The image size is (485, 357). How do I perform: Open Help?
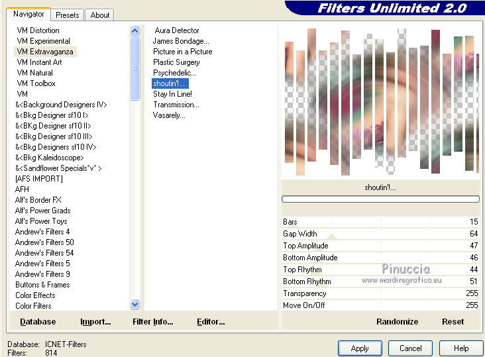(x=461, y=348)
